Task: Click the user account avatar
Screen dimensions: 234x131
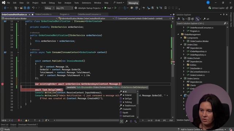Action: click(208, 3)
